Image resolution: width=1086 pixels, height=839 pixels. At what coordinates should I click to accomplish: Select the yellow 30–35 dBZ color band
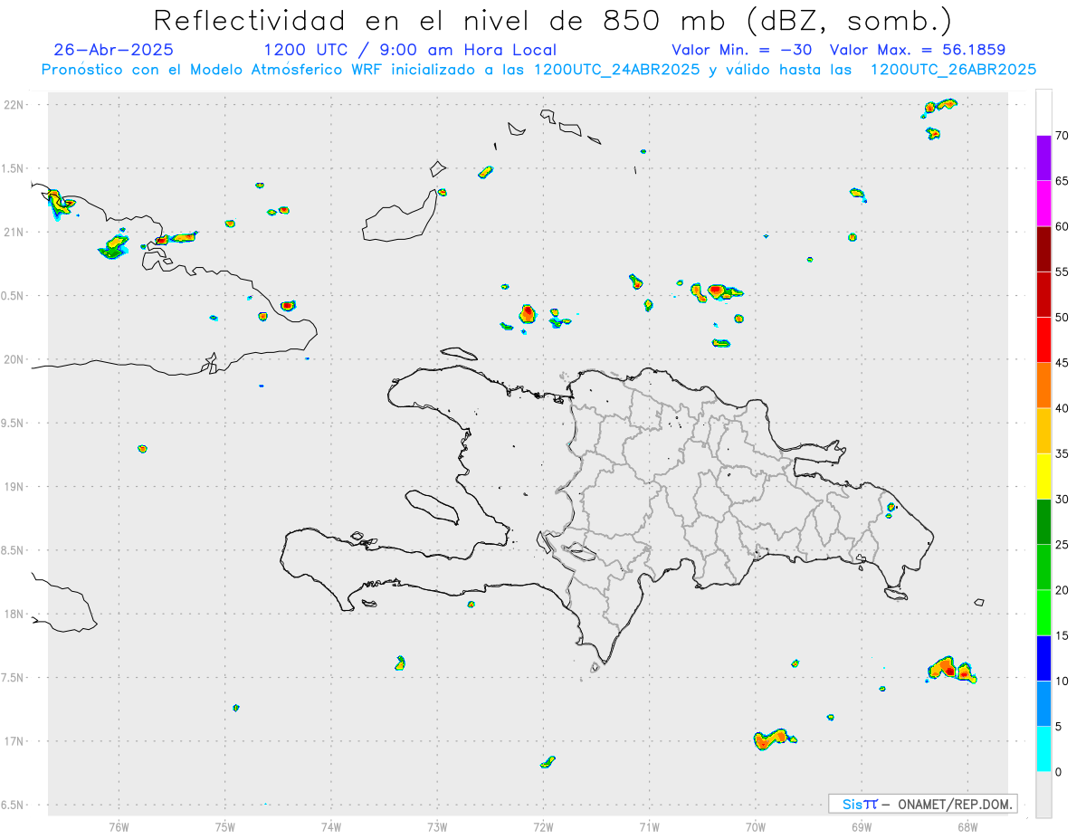click(1043, 476)
